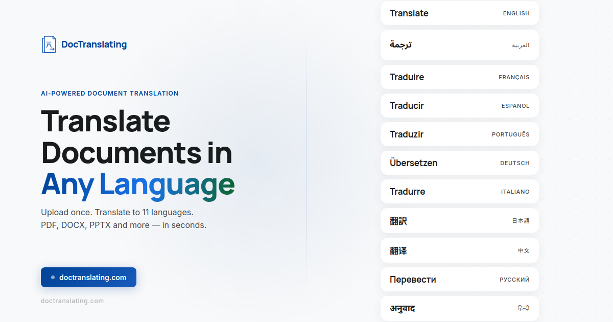Click the AI-POWERED DOCUMENT TRANSLATION label

(109, 93)
